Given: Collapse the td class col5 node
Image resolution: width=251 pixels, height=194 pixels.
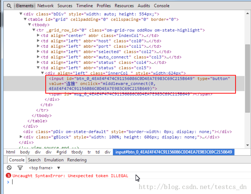Looking at the screenshot, I should coord(38,68).
